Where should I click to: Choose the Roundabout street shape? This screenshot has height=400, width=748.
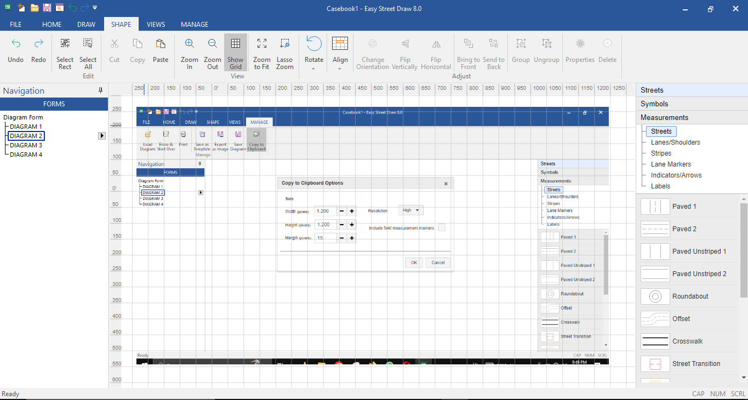point(688,296)
